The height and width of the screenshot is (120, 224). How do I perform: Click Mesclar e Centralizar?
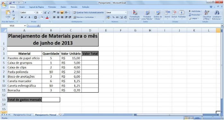pos(84,17)
